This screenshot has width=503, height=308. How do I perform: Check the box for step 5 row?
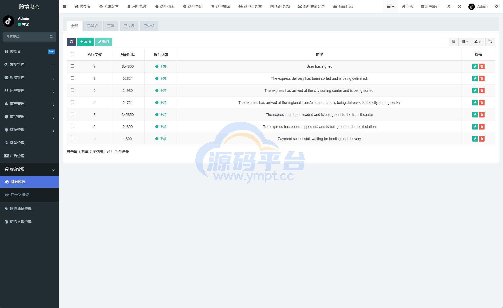pos(72,90)
